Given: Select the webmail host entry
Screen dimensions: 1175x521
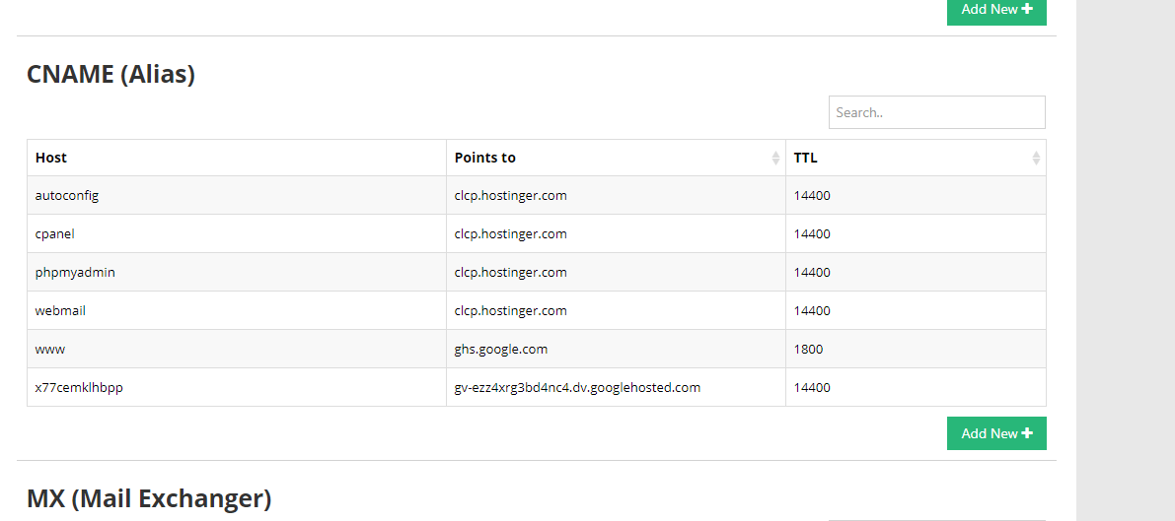Looking at the screenshot, I should (x=60, y=310).
